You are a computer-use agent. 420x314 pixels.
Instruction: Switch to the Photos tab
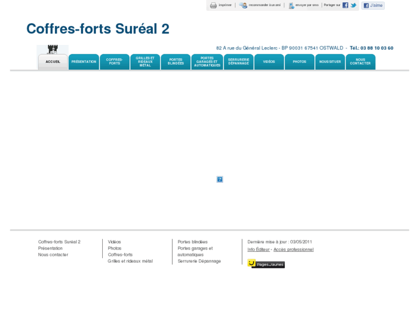[x=299, y=62]
